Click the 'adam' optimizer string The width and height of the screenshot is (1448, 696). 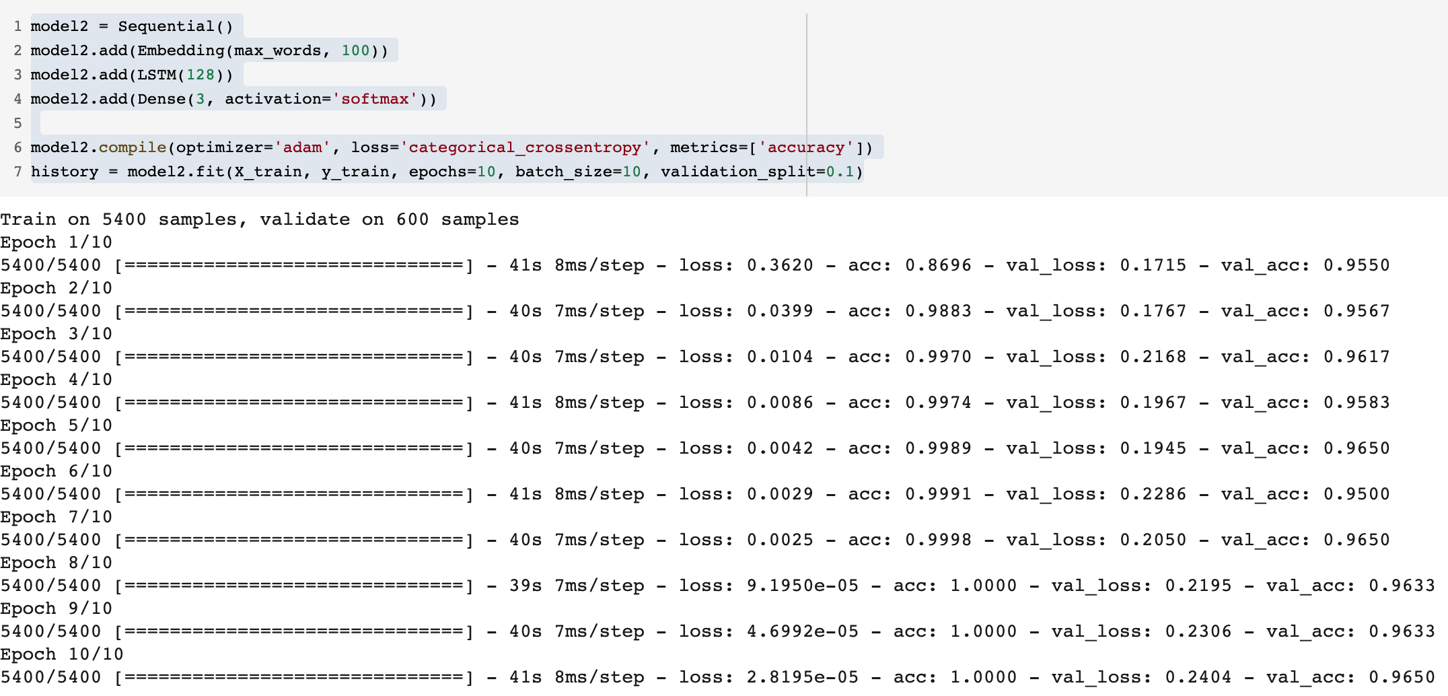[302, 147]
